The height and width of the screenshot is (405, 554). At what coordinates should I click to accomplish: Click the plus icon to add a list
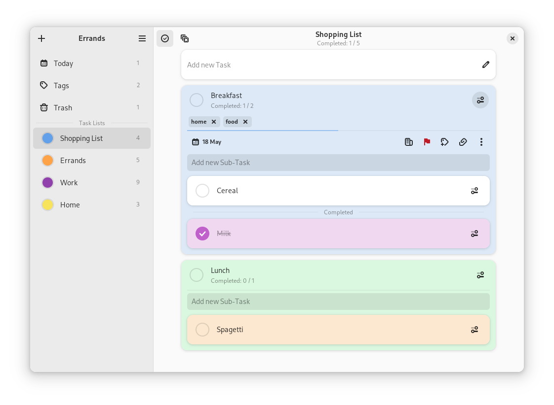[41, 38]
